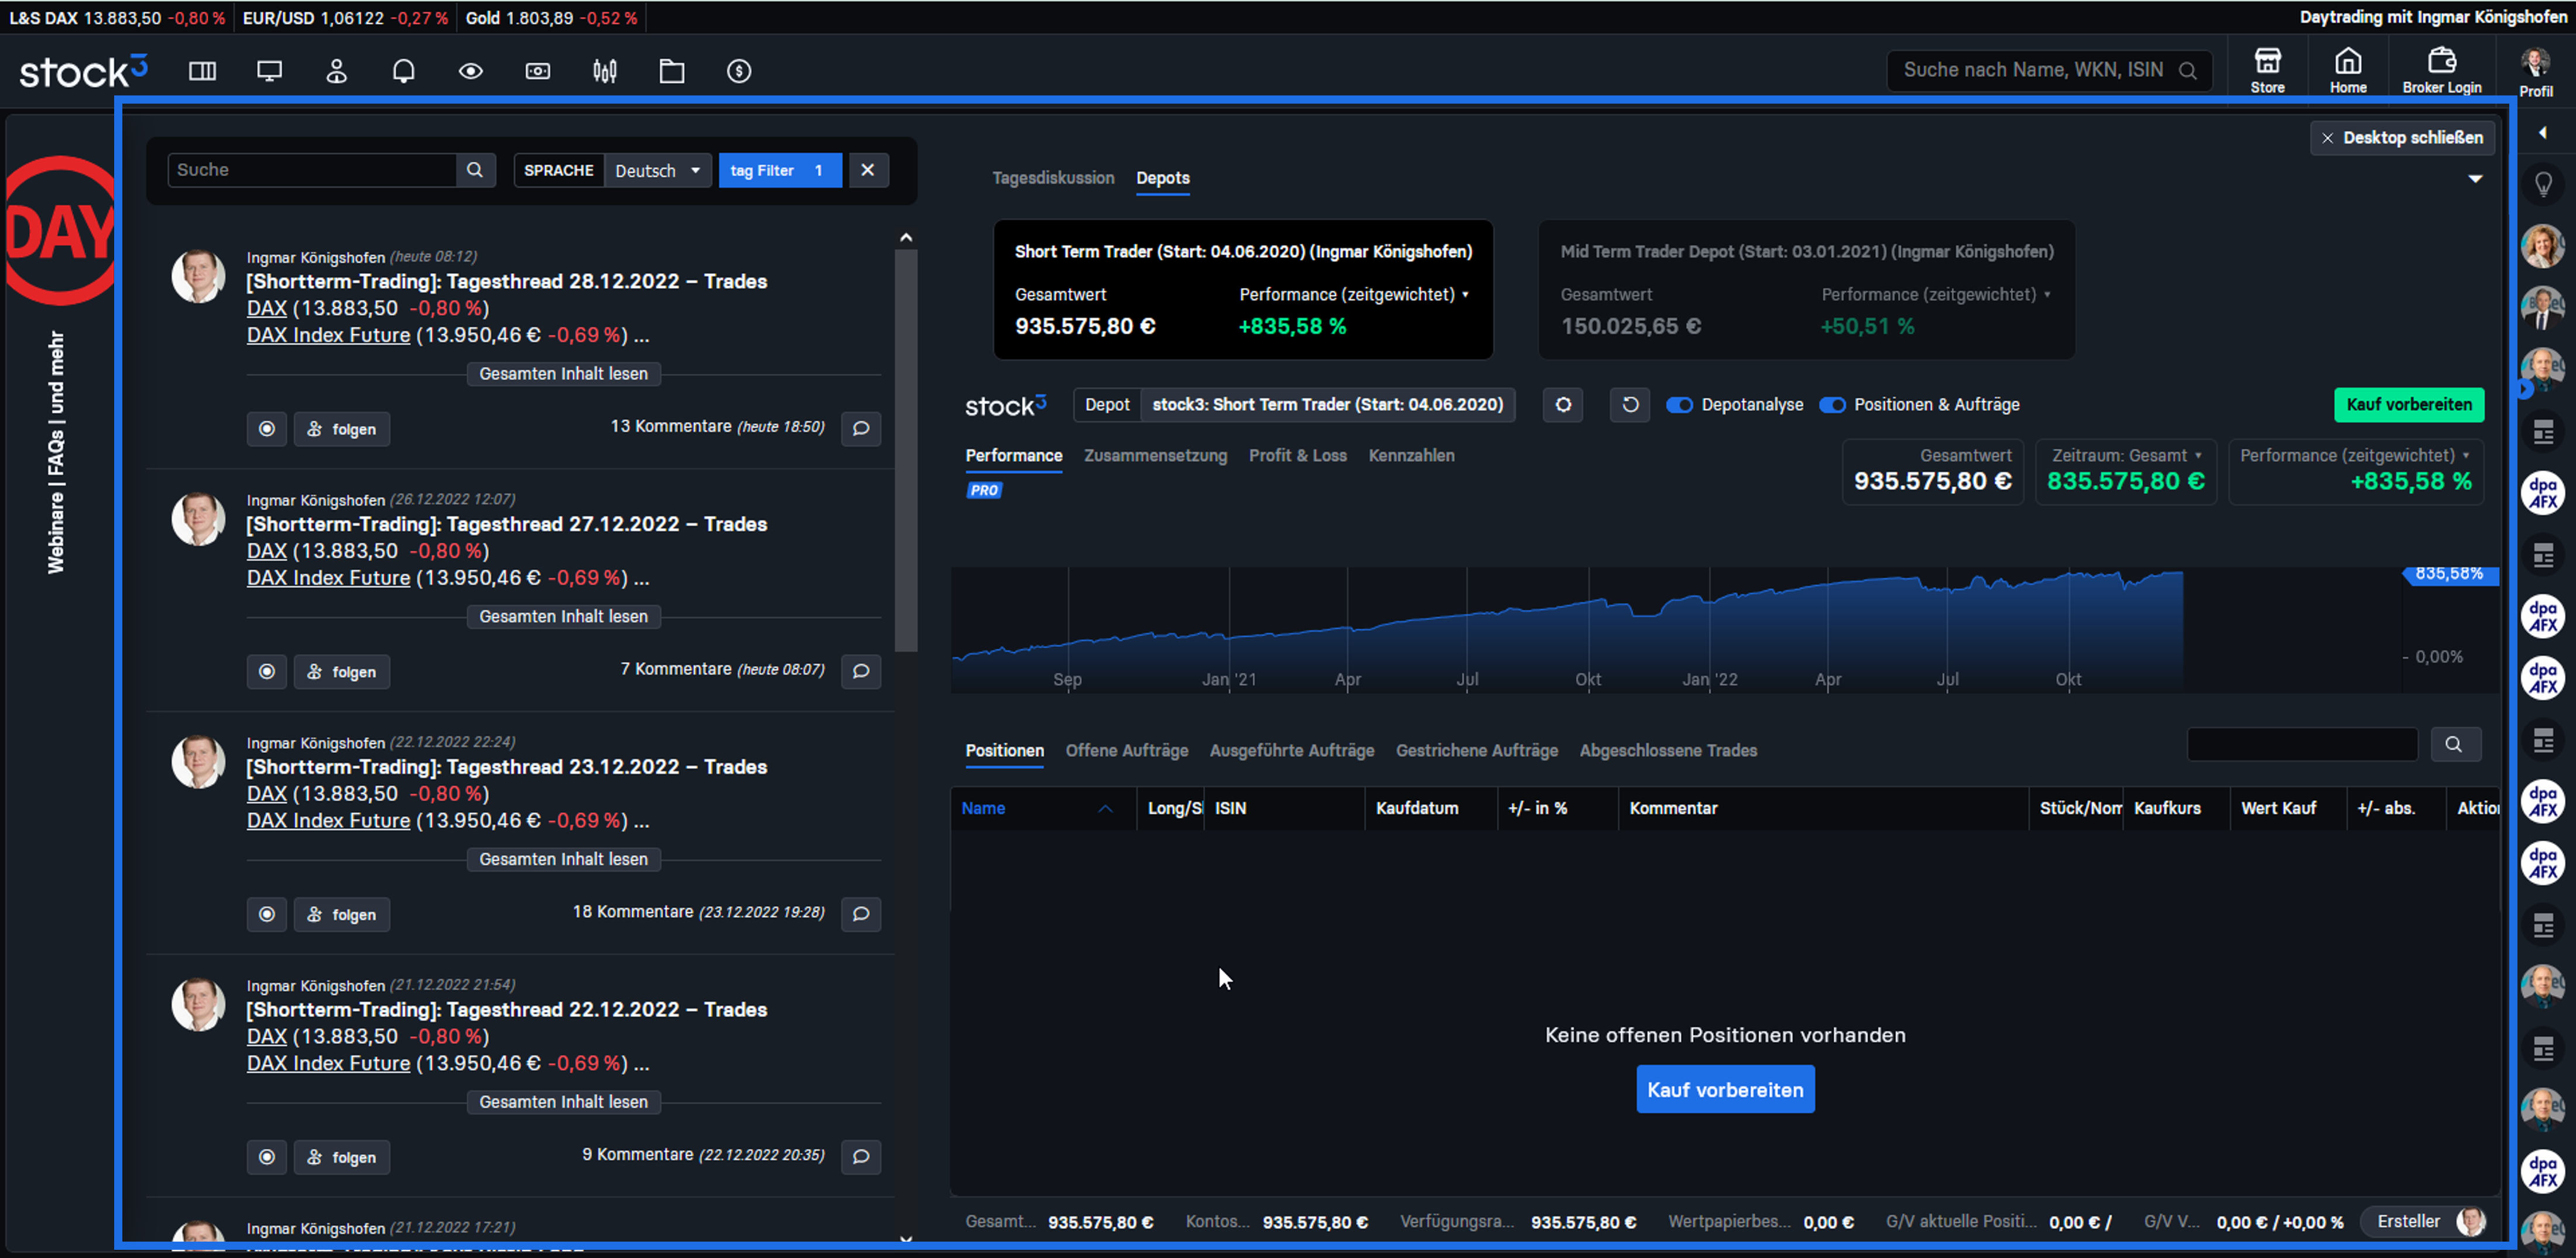Open the watchlist eye icon in toolbar
This screenshot has height=1258, width=2576.
point(470,71)
